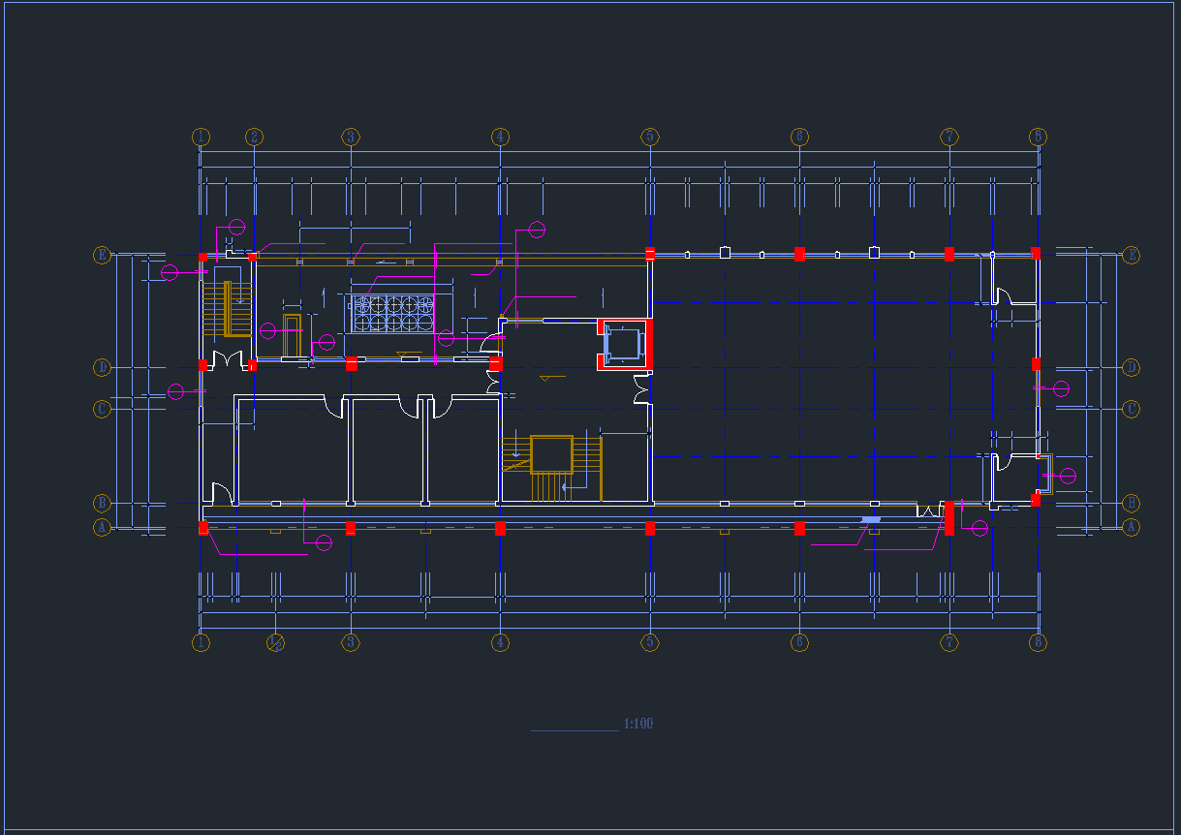Select the staircase beside axis bubble E on left
Screen dimensions: 1181x835
[x=213, y=310]
